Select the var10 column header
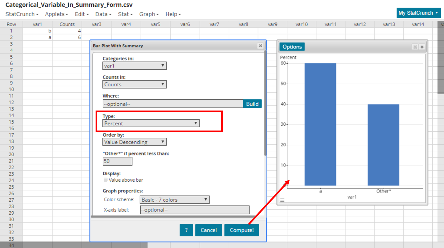This screenshot has width=444, height=248. (x=302, y=24)
